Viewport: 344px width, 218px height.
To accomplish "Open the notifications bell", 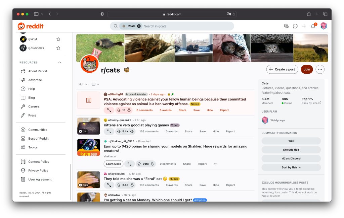I will click(x=313, y=26).
